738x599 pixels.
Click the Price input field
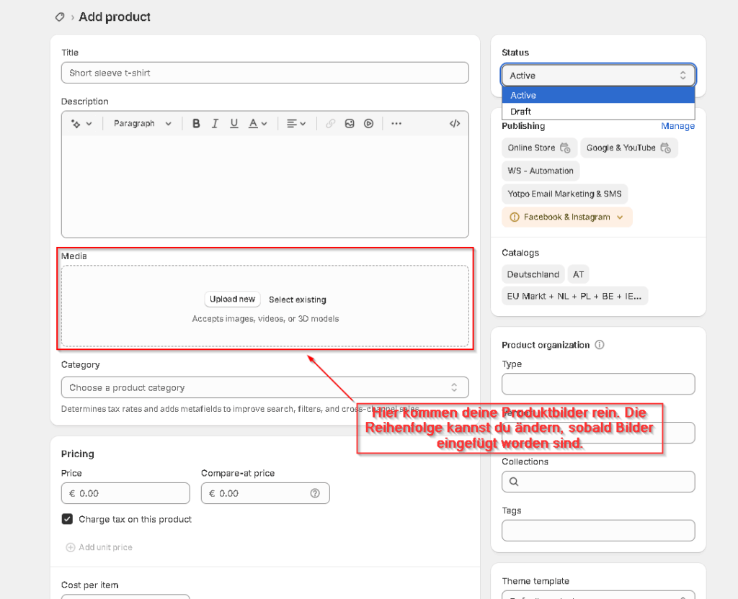125,493
